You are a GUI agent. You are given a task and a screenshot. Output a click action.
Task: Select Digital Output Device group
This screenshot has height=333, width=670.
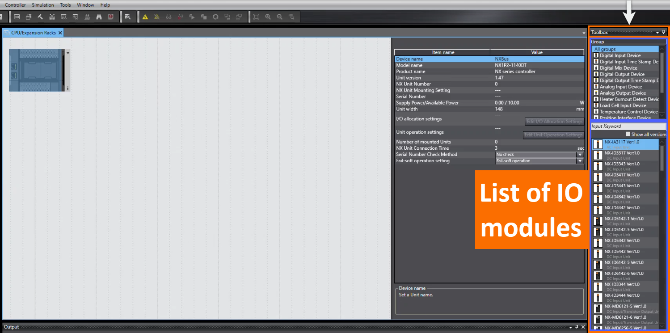(x=625, y=74)
